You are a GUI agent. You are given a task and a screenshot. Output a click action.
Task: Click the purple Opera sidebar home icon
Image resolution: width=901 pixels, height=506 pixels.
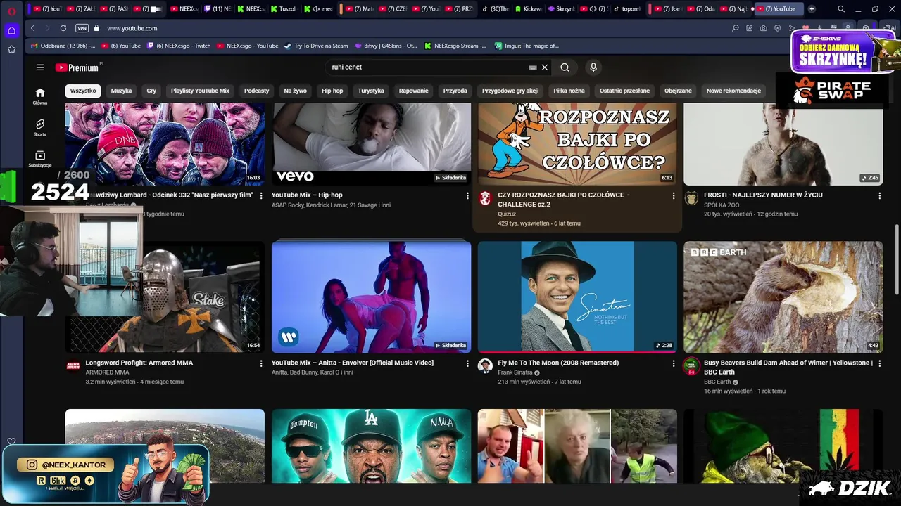tap(12, 30)
